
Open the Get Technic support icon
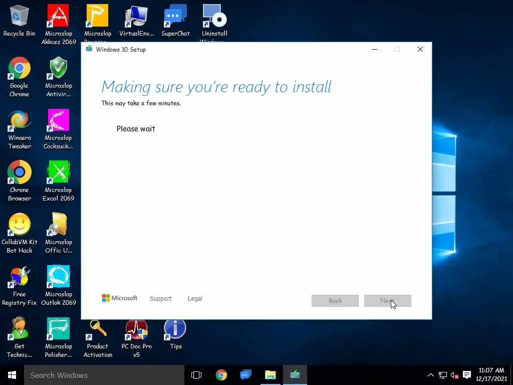pyautogui.click(x=20, y=337)
